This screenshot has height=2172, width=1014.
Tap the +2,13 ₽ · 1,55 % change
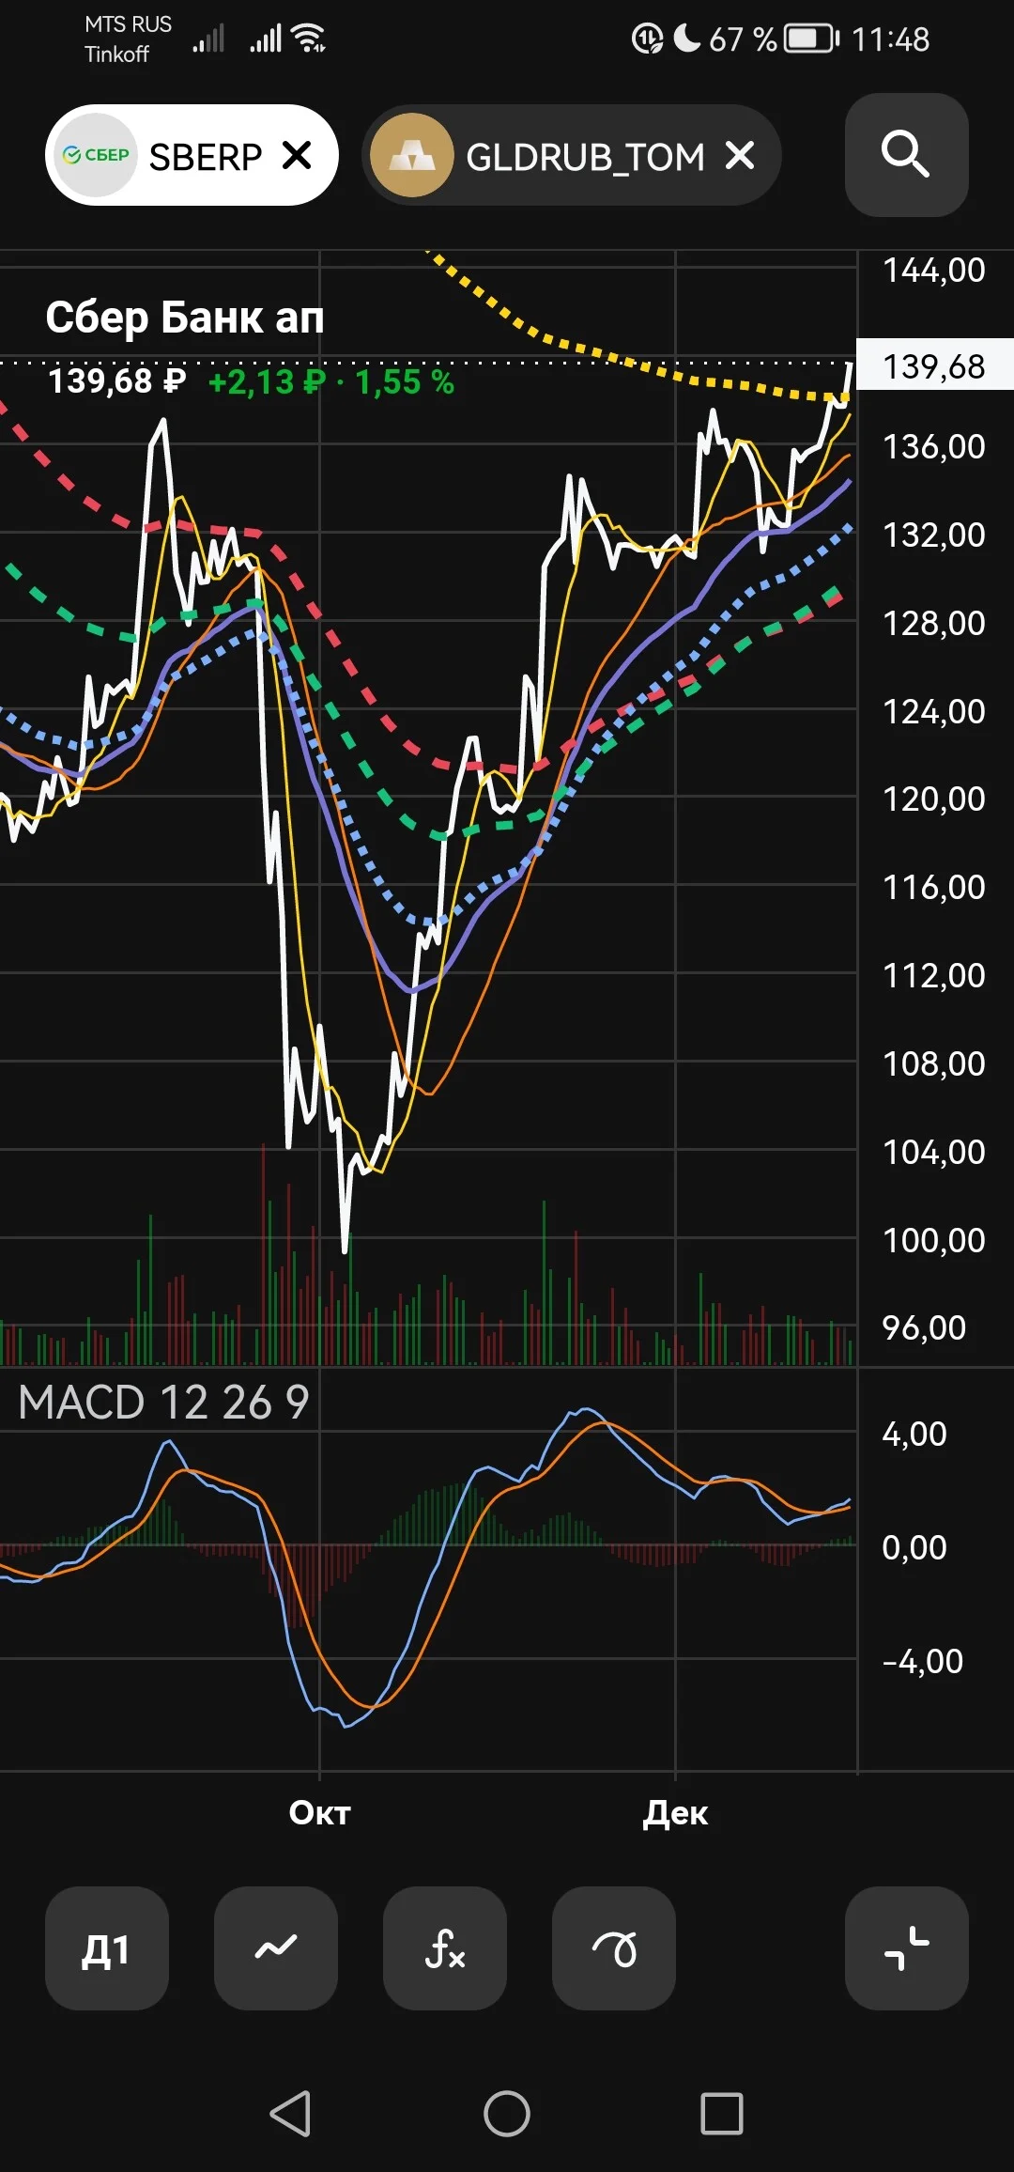pos(331,382)
